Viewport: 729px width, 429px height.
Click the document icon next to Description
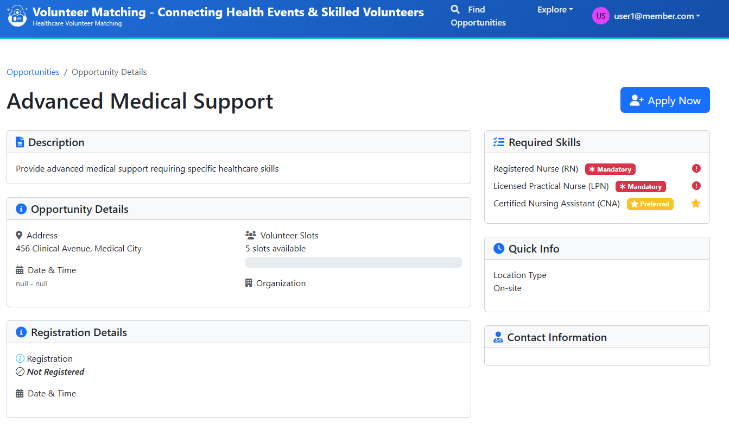pyautogui.click(x=20, y=142)
